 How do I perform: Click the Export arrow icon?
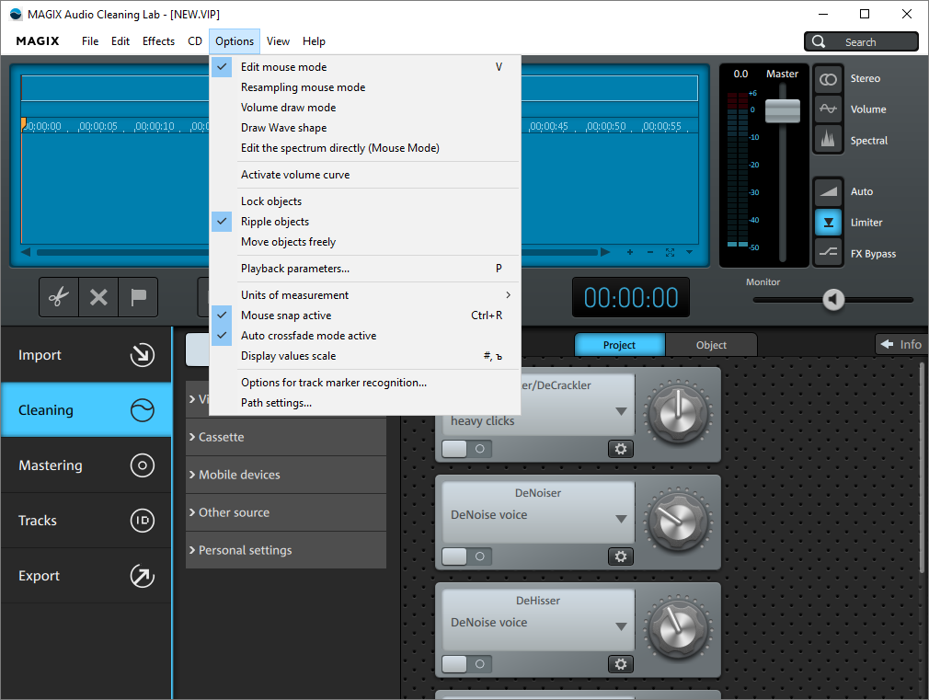143,576
